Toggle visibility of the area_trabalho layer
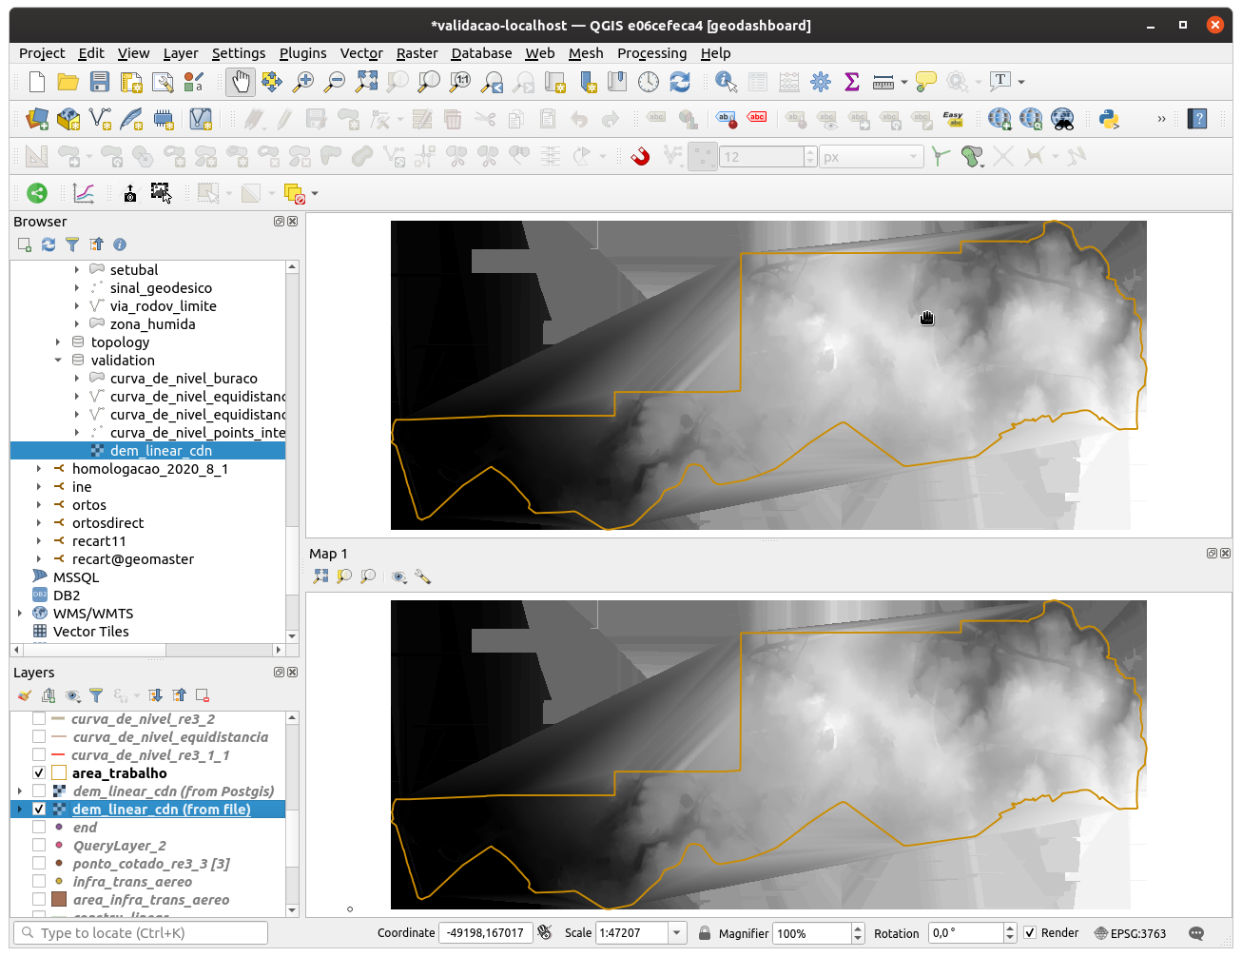This screenshot has height=957, width=1242. pos(38,772)
